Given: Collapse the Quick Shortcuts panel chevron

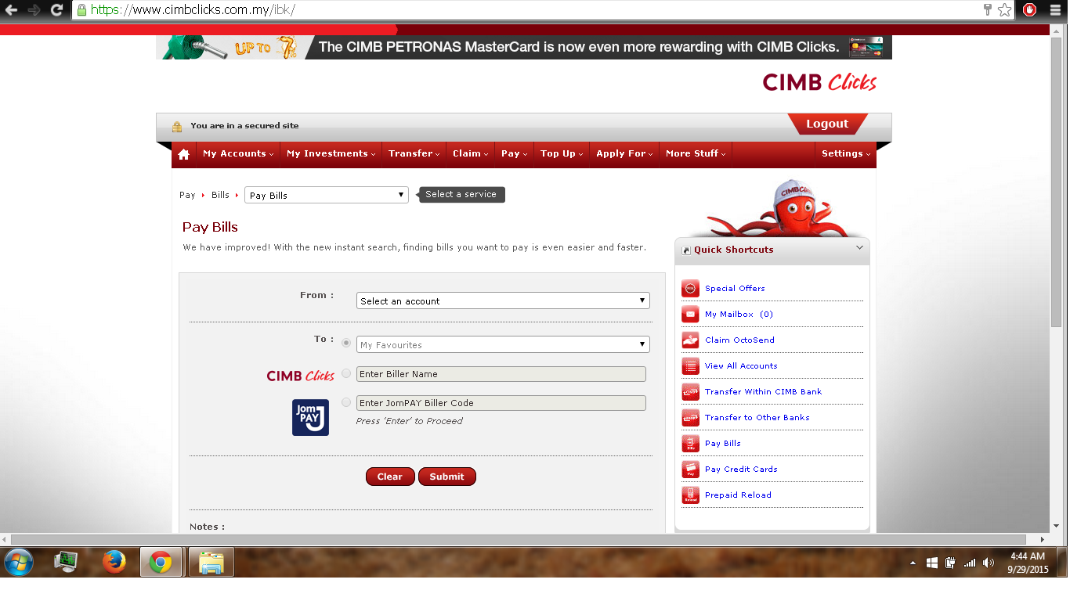Looking at the screenshot, I should (859, 248).
